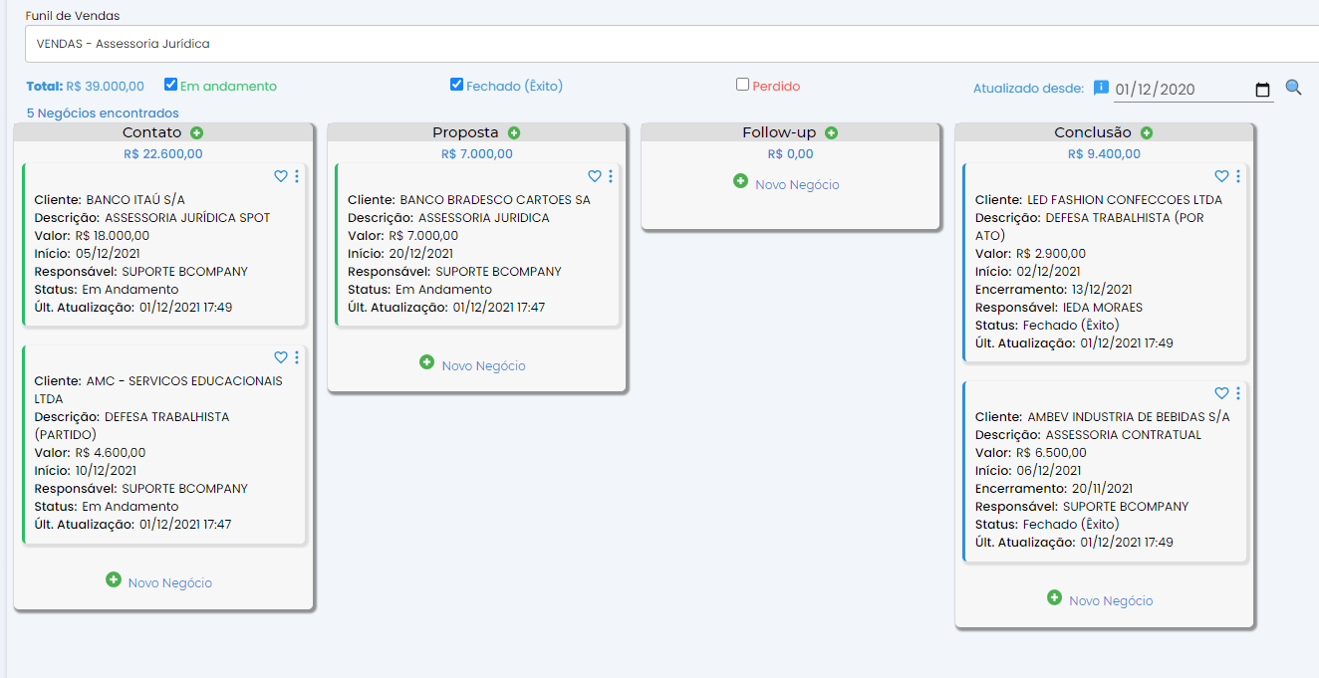Click the green plus in the Conclusão column header

tap(1147, 131)
